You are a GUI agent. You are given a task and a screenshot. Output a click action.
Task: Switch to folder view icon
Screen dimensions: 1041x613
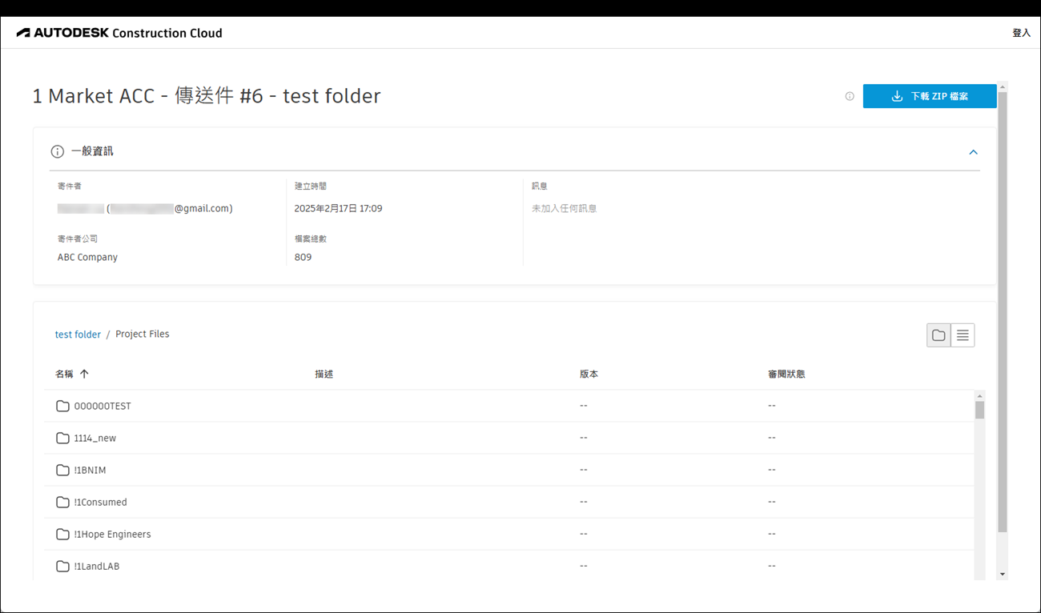939,335
